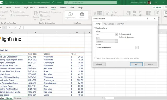Open the Allow List dropdown
The image size is (167, 100).
click(x=116, y=34)
